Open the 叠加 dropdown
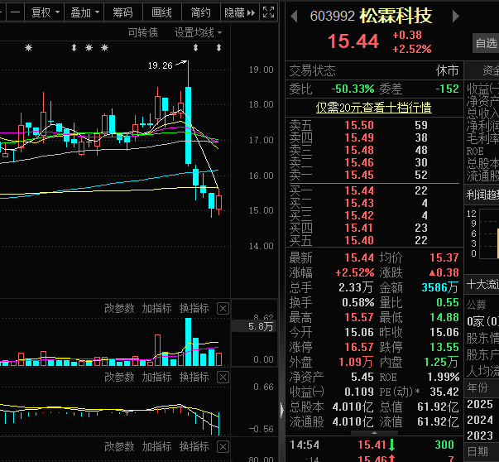This screenshot has width=499, height=462. [x=84, y=12]
